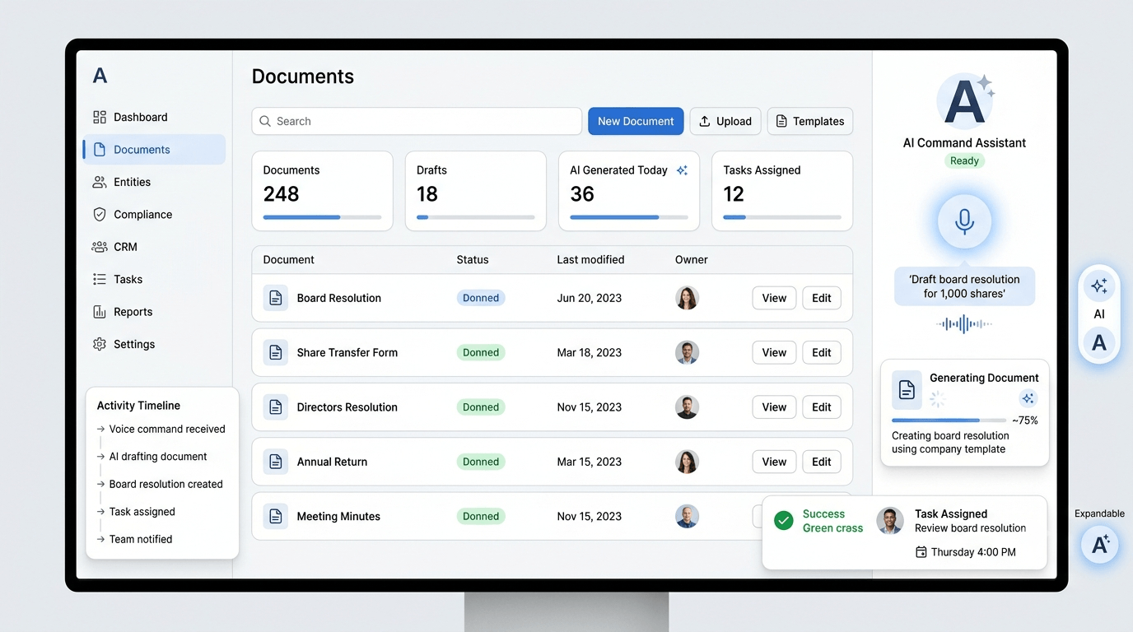Edit the Share Transfer Form
Screen dimensions: 1133x632
822,352
